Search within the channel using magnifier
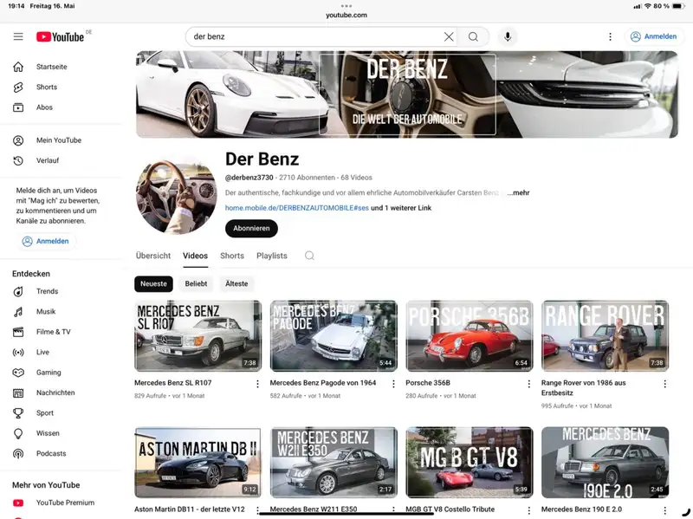 pyautogui.click(x=309, y=256)
